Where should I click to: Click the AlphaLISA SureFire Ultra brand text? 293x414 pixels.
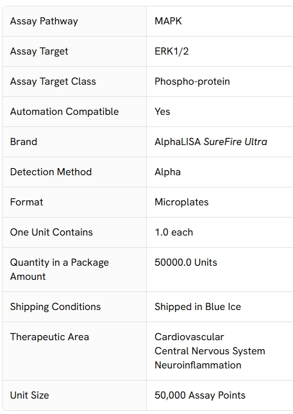coord(211,142)
